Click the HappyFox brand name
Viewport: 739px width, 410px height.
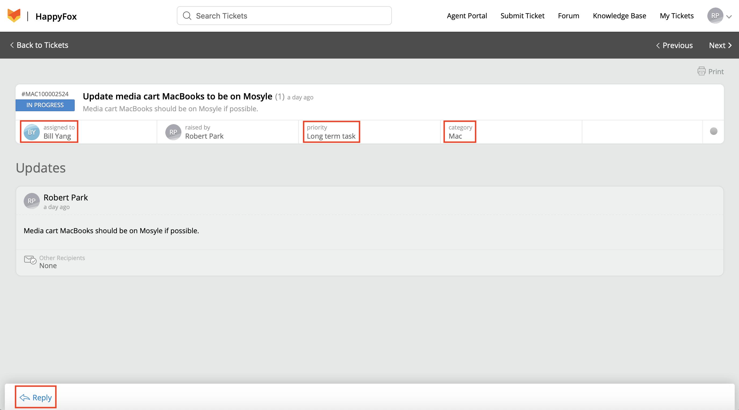pyautogui.click(x=56, y=16)
